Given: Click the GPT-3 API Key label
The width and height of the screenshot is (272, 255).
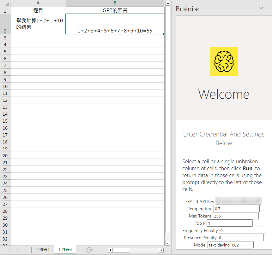Looking at the screenshot, I should click(x=200, y=201).
